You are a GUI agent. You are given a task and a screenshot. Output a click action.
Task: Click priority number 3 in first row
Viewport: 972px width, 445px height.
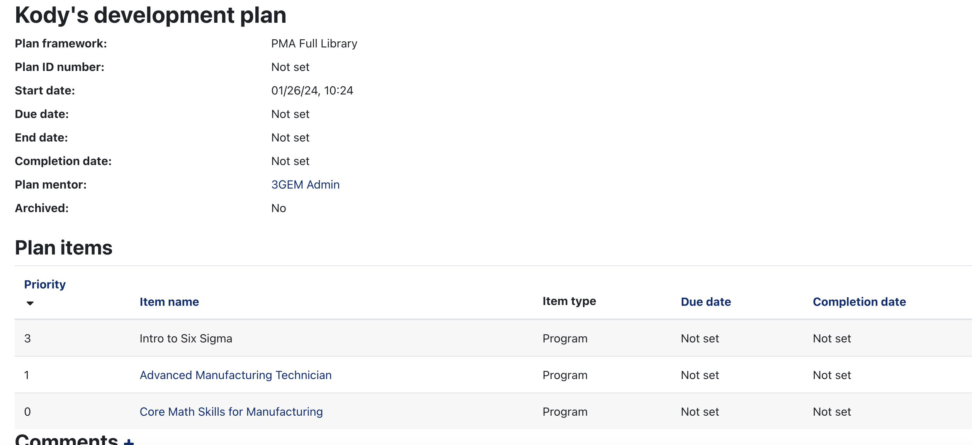pos(27,339)
